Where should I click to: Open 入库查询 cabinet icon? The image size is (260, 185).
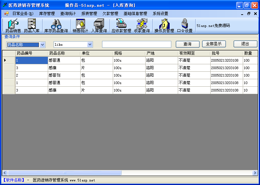[99, 26]
